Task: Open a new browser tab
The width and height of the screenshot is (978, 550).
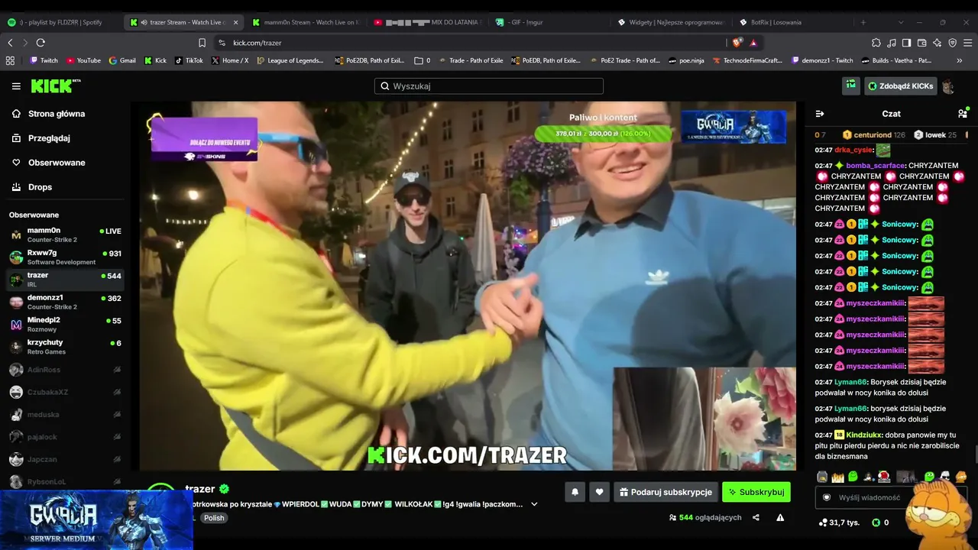Action: [x=863, y=22]
